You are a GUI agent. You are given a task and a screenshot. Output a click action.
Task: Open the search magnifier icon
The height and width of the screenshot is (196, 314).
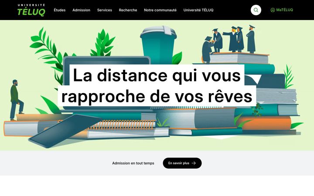tap(256, 10)
